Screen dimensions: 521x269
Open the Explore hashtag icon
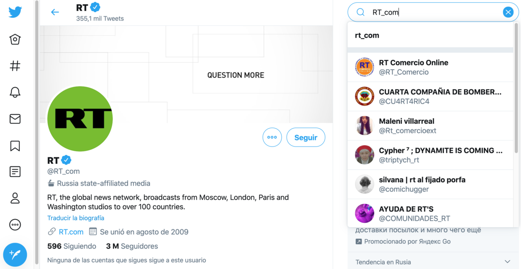(x=15, y=66)
